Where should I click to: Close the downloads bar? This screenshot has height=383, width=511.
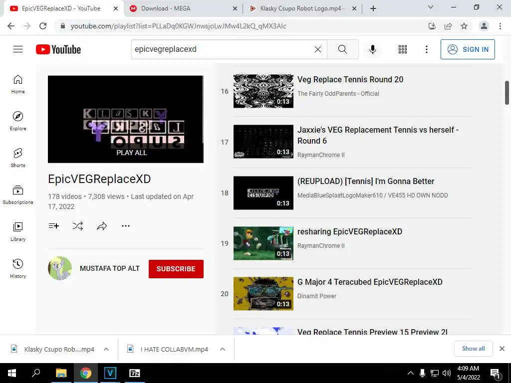coord(502,349)
